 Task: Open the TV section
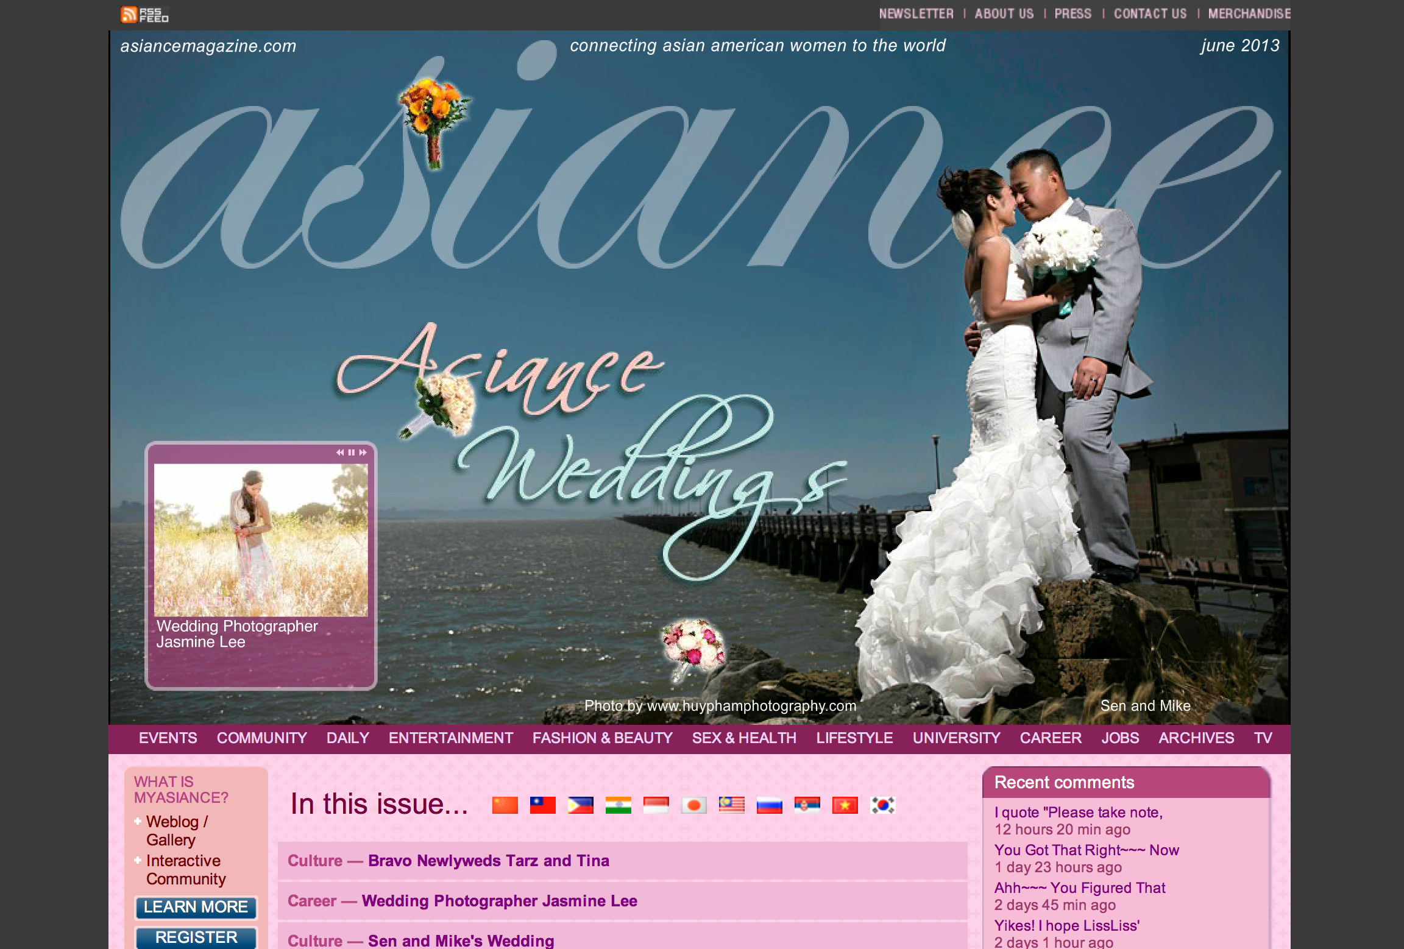(x=1263, y=738)
